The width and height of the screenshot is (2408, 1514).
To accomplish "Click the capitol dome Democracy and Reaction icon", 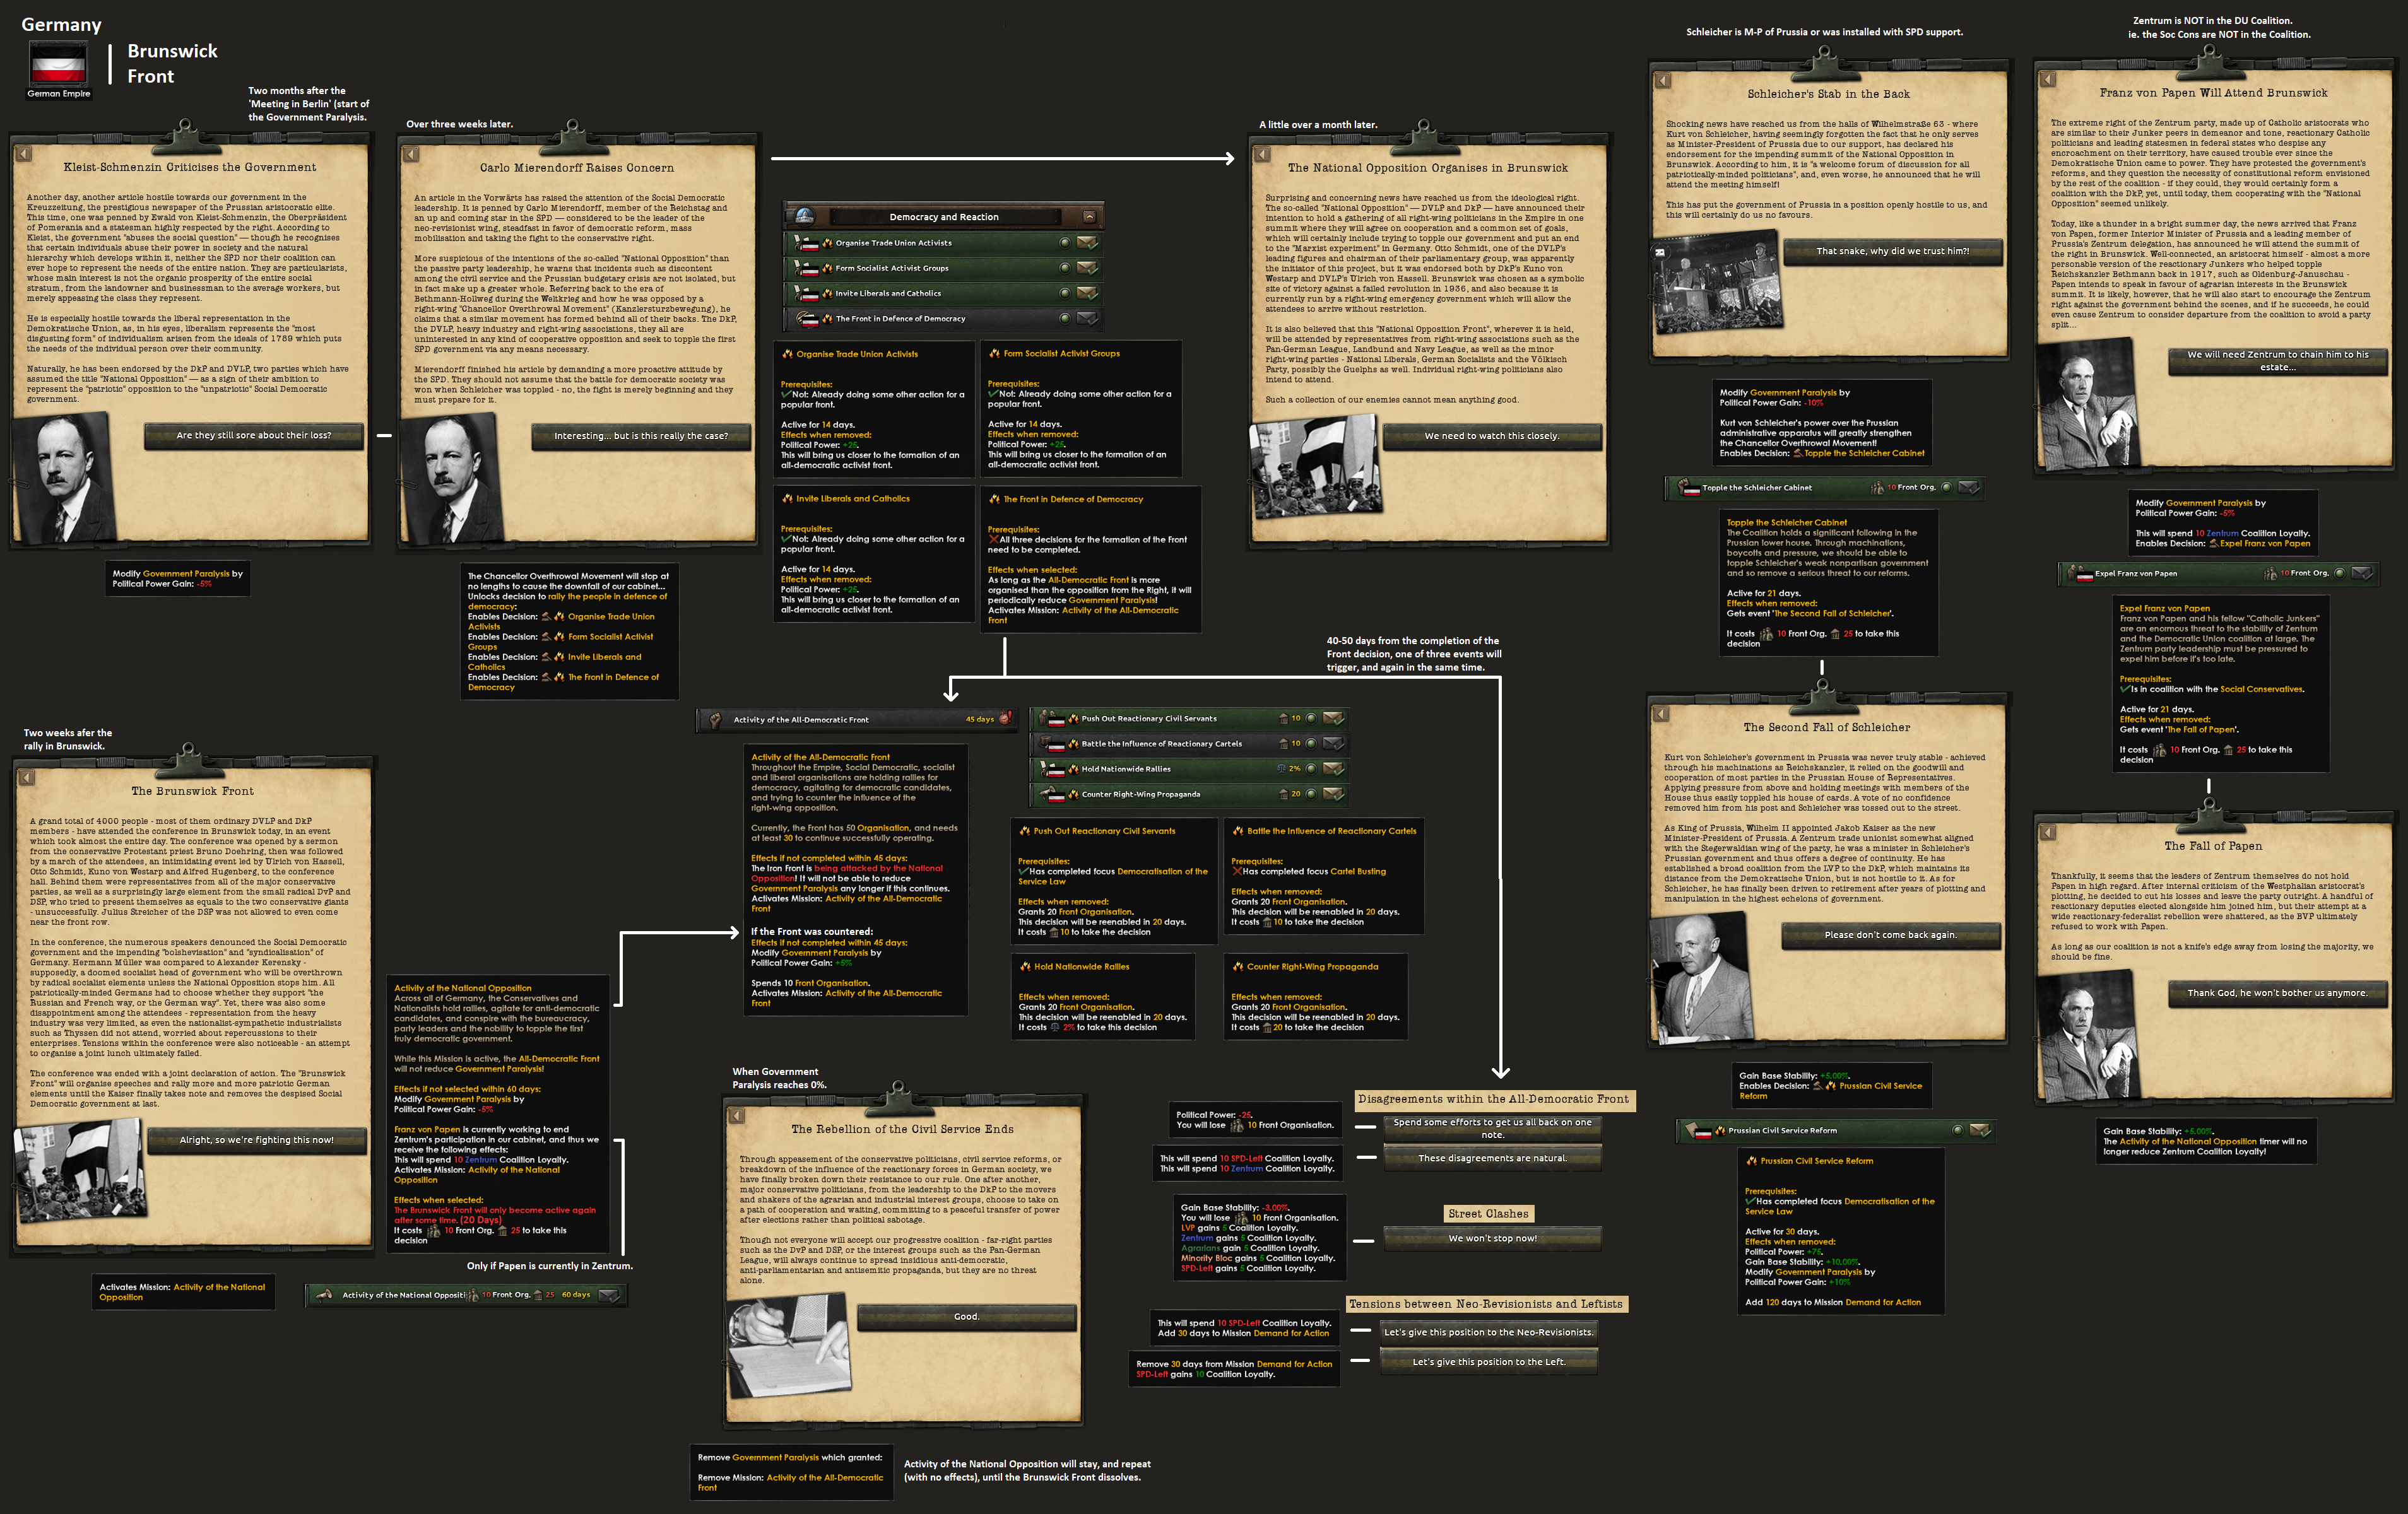I will click(x=804, y=216).
